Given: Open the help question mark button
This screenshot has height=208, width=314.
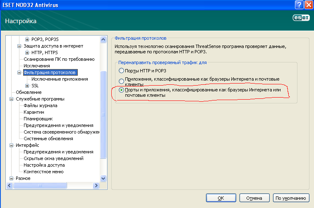Looking at the screenshot, I should pos(299,5).
